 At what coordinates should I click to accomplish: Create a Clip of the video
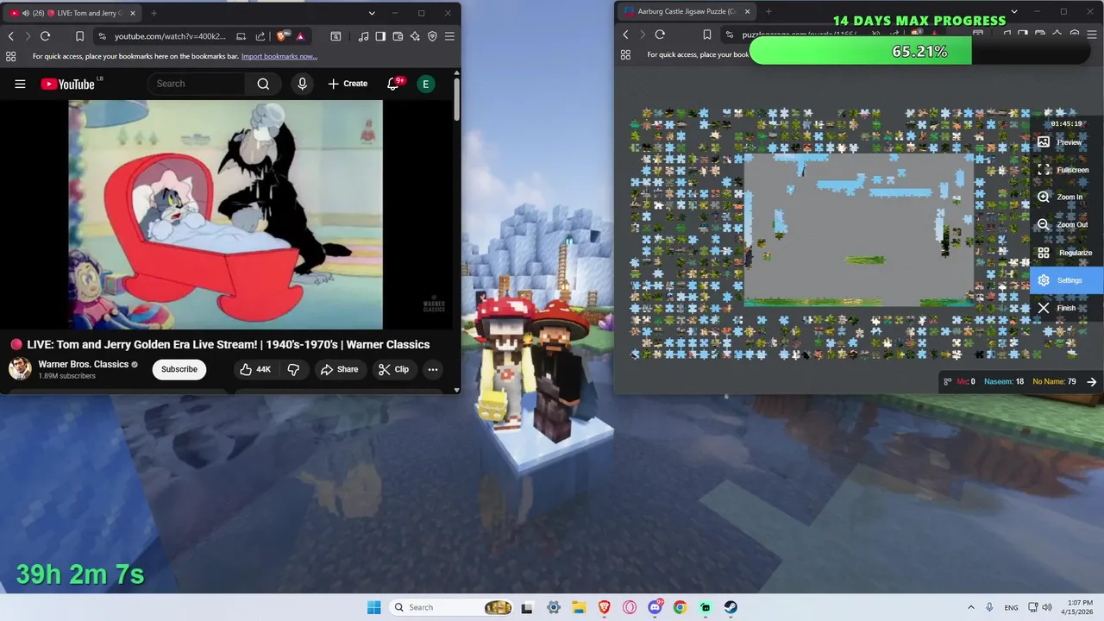pyautogui.click(x=393, y=369)
